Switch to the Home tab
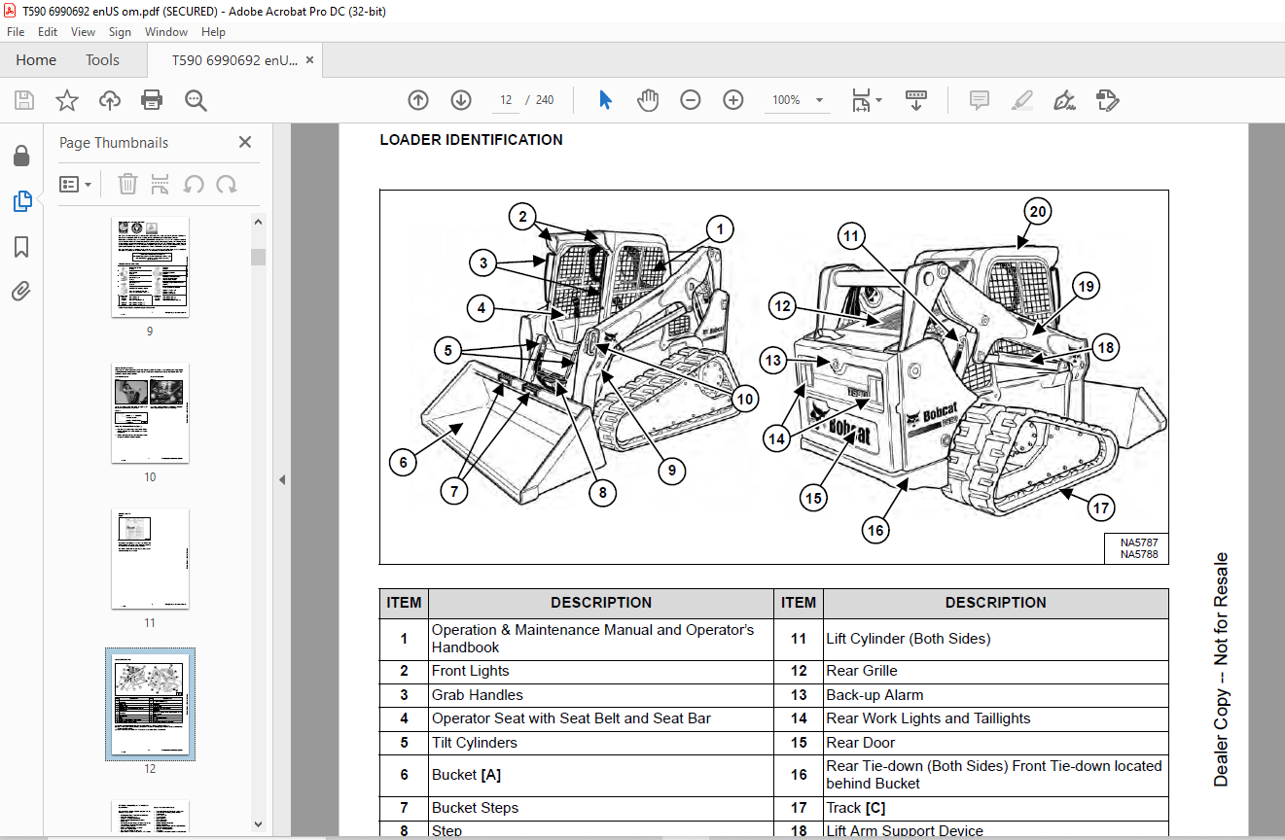This screenshot has width=1285, height=840. click(36, 60)
